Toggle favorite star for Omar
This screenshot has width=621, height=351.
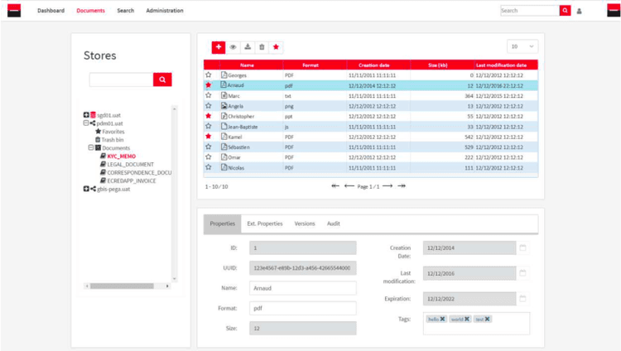tap(209, 157)
